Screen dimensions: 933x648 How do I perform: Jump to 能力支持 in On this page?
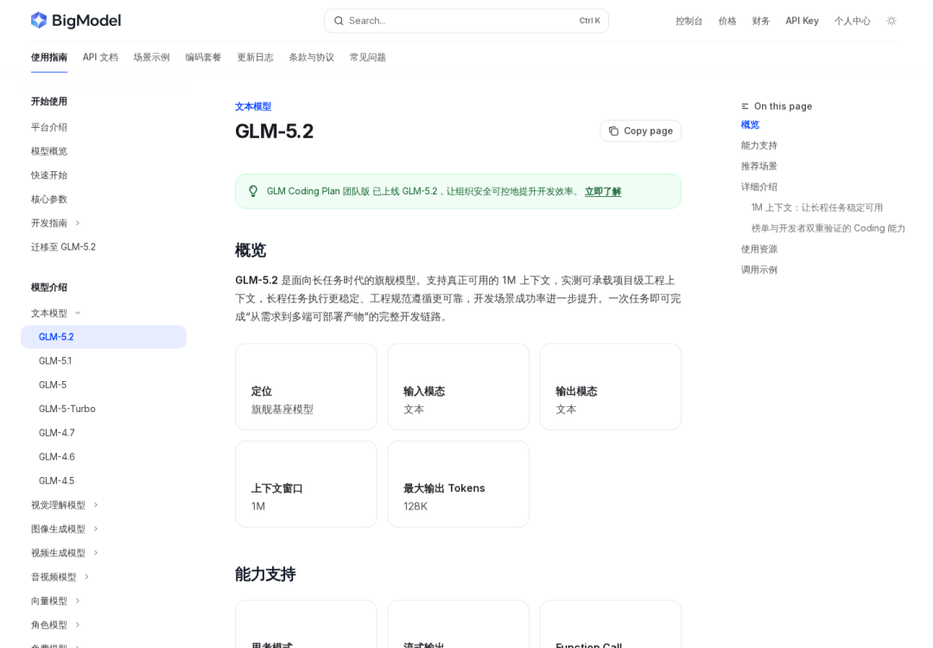pyautogui.click(x=758, y=145)
